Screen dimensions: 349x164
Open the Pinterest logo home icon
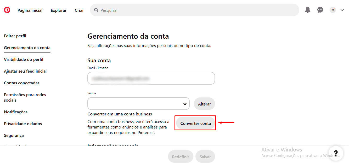(x=7, y=10)
